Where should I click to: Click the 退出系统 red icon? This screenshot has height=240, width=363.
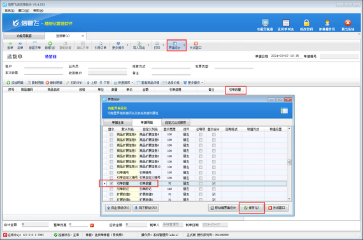348,23
